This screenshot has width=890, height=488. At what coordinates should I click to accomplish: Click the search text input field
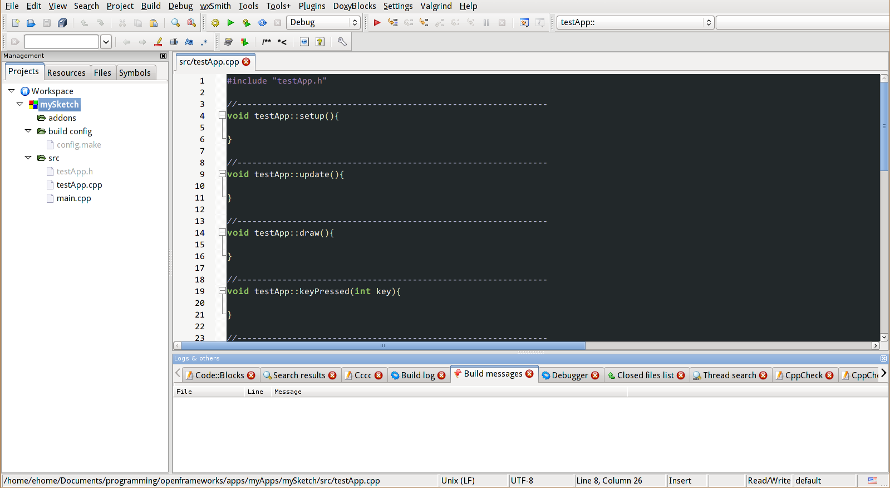pyautogui.click(x=61, y=42)
